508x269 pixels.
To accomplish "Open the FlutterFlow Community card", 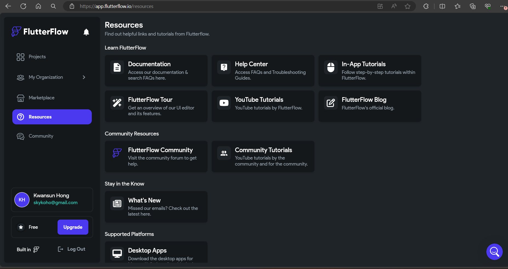I will tap(156, 157).
